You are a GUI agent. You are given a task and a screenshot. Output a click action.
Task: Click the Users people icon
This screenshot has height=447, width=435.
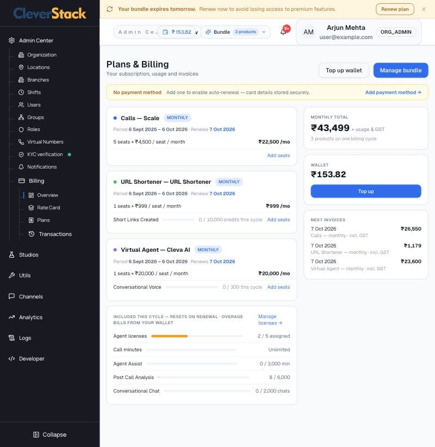click(x=21, y=105)
